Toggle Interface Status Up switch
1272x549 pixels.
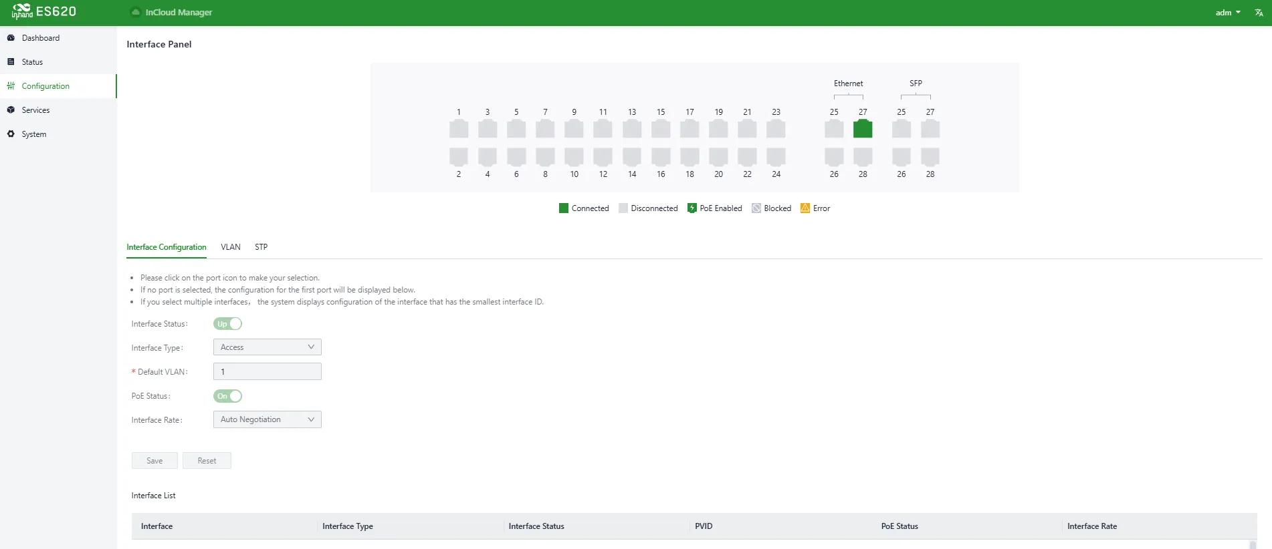[x=227, y=324]
